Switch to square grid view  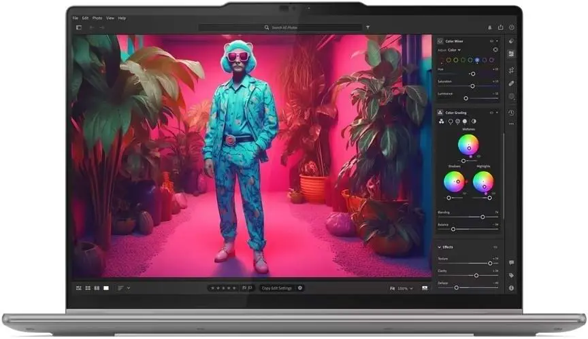click(88, 288)
